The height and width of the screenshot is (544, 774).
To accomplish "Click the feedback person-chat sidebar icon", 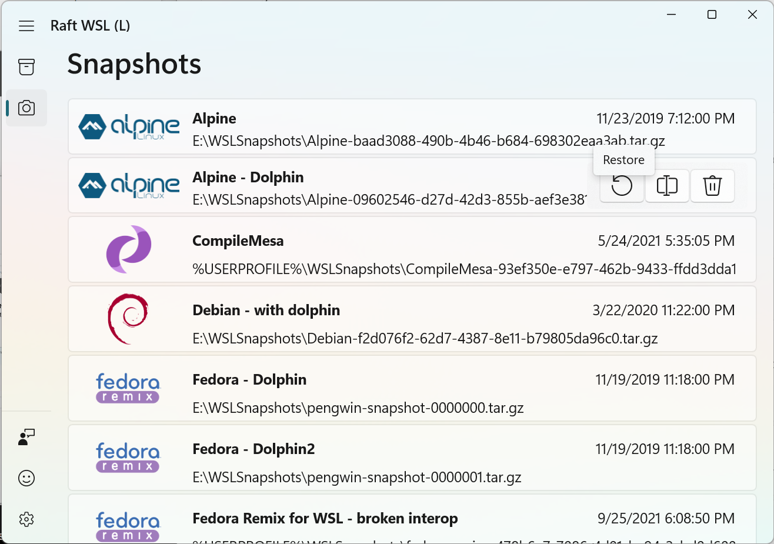I will point(26,437).
